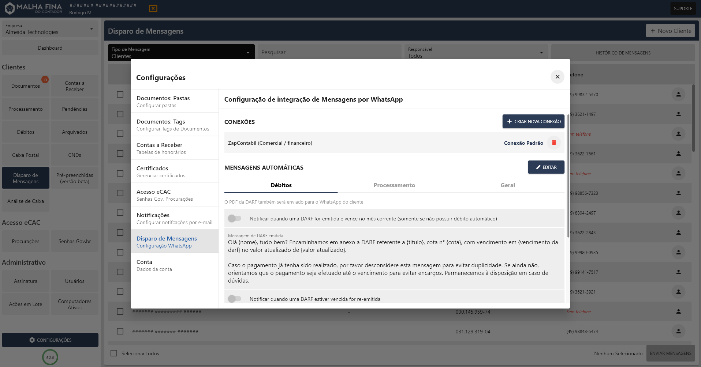Toggle notification for overdue re-emitted DARF
Viewport: 701px width, 367px height.
click(235, 299)
